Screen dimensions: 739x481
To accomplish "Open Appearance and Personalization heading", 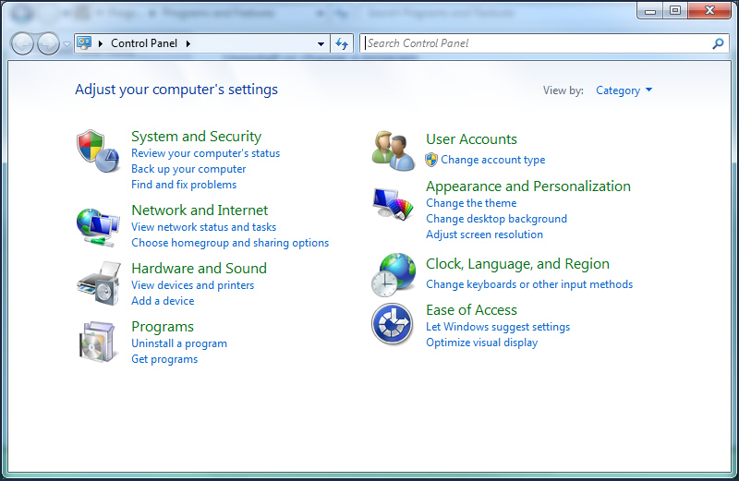I will click(x=528, y=186).
